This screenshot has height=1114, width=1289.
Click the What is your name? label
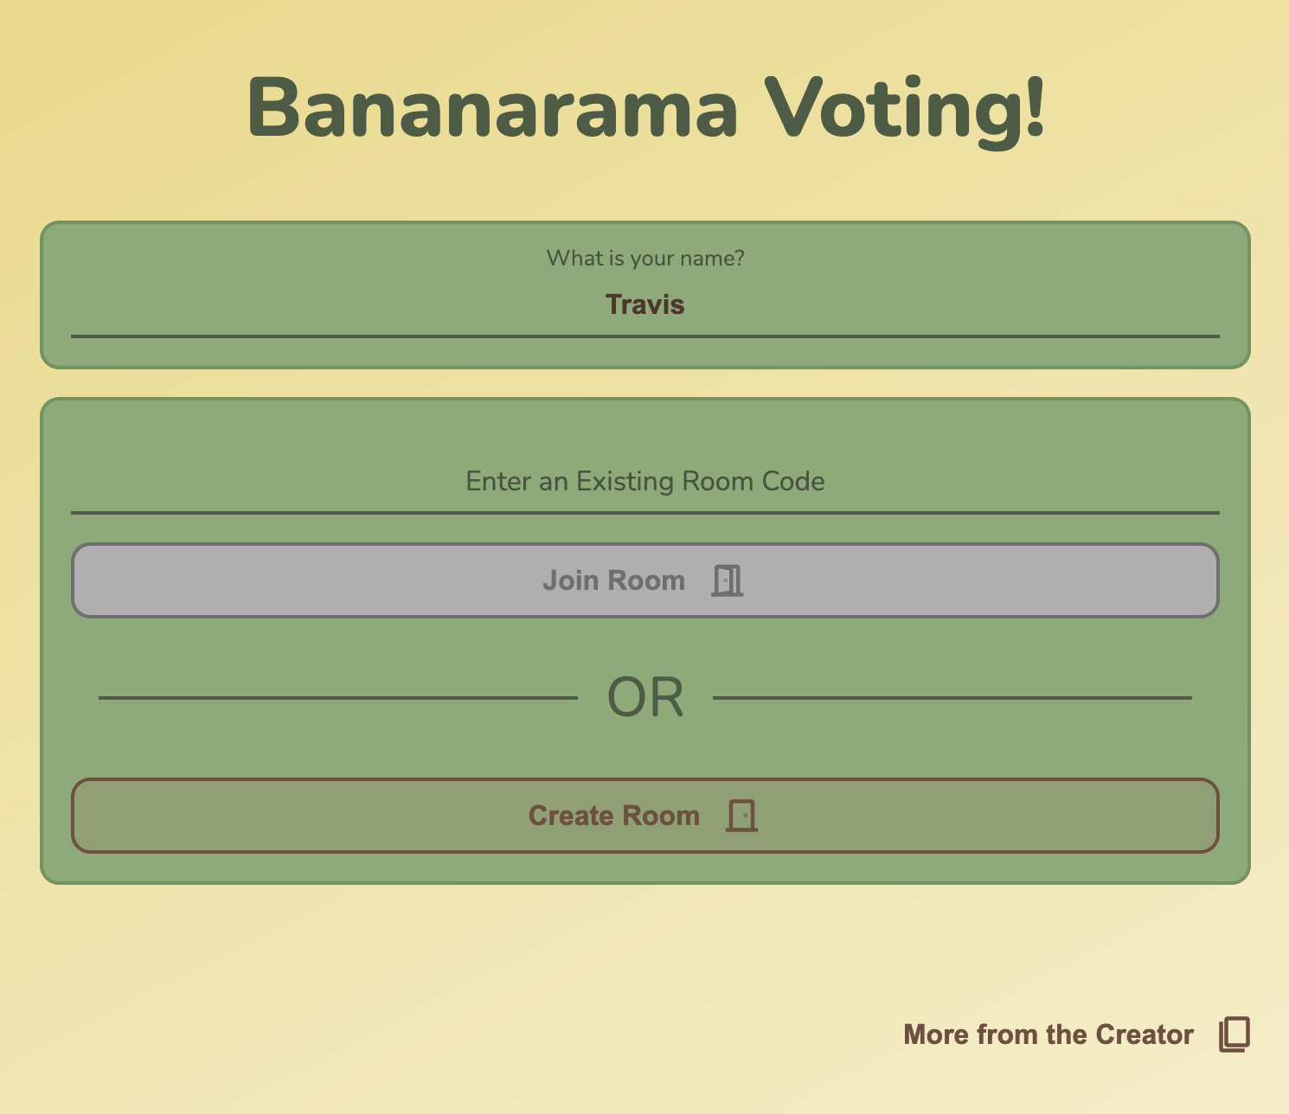(x=645, y=259)
